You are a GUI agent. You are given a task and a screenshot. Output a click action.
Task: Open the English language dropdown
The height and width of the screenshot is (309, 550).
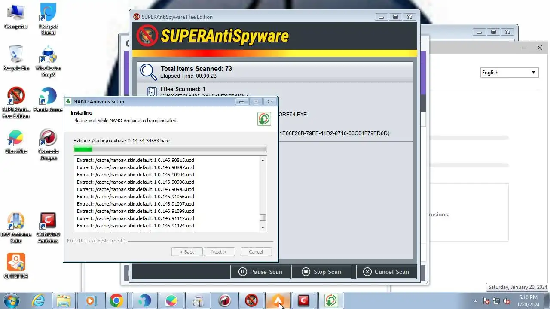(509, 73)
